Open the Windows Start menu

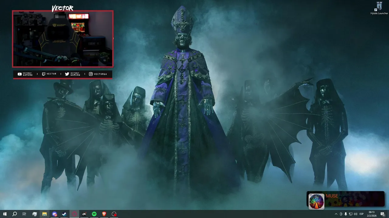(x=5, y=214)
